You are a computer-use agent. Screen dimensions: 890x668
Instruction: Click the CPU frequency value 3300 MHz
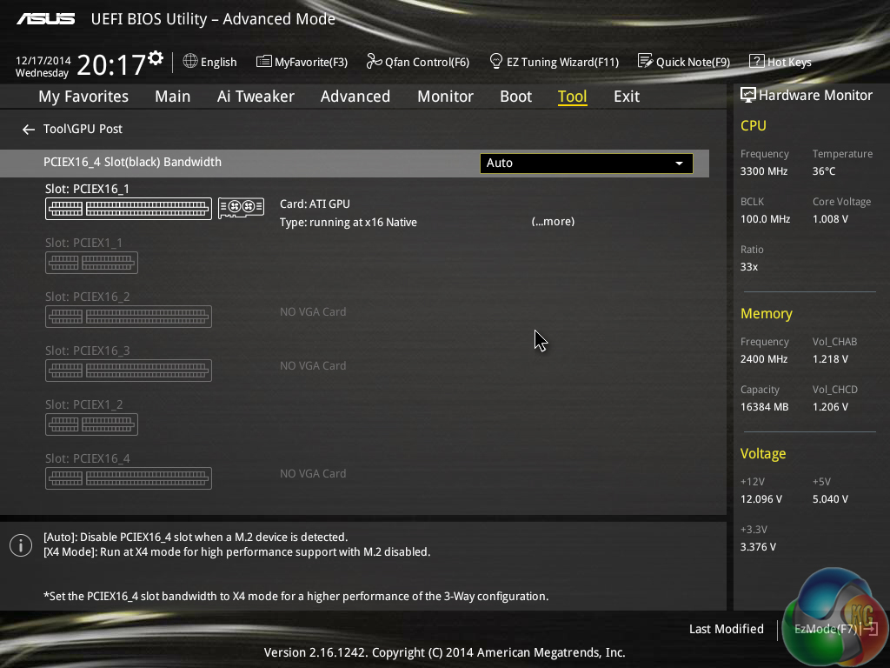pyautogui.click(x=763, y=171)
